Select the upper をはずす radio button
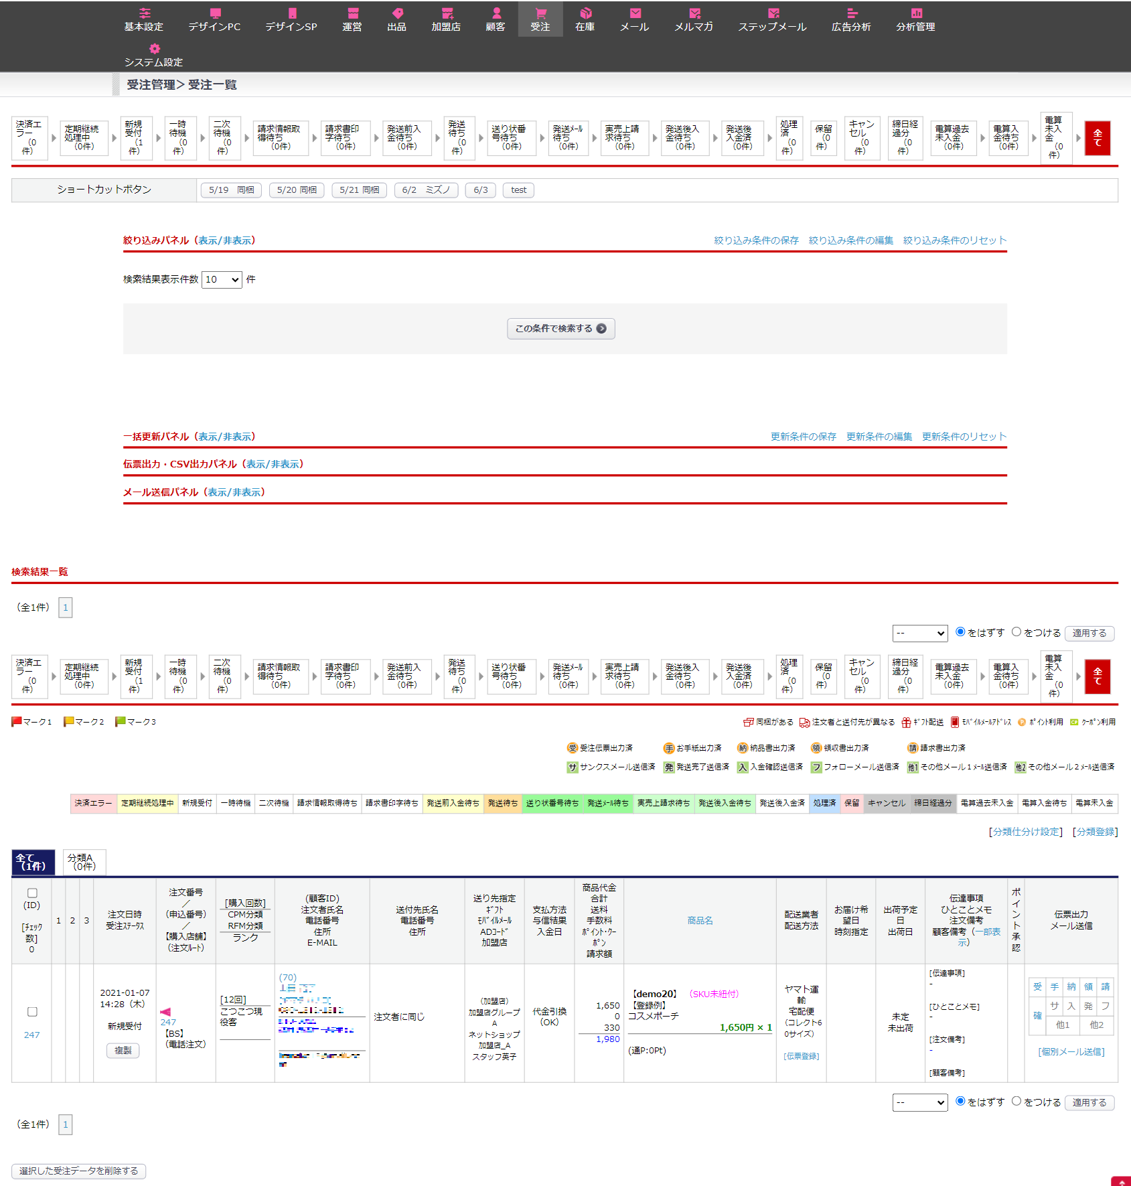The height and width of the screenshot is (1186, 1131). [960, 632]
